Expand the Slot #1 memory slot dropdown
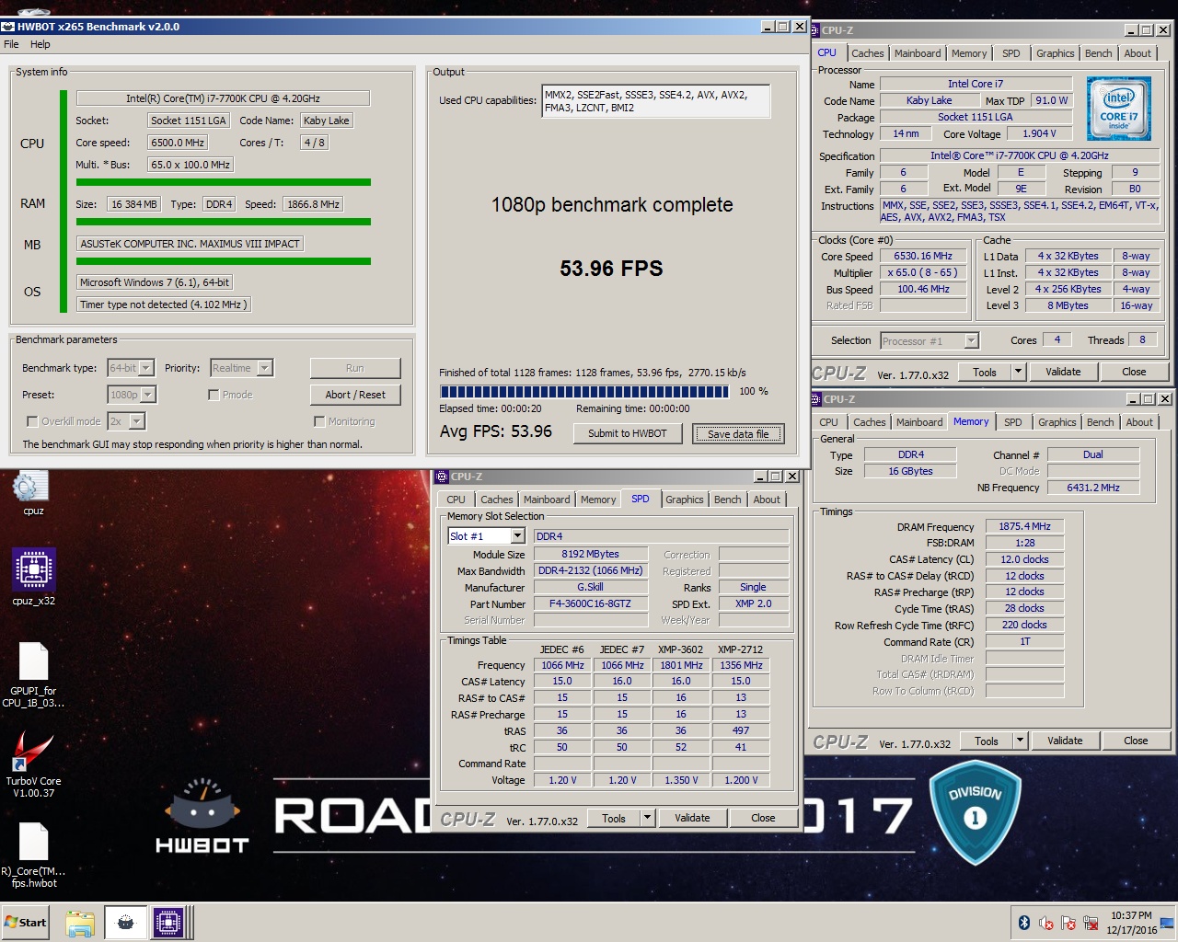The height and width of the screenshot is (942, 1178). (x=517, y=536)
